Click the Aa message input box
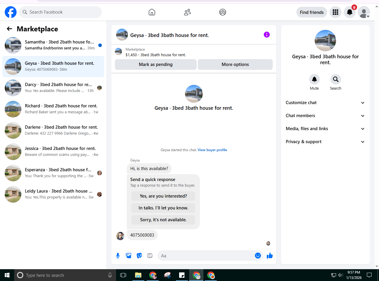This screenshot has width=379, height=281. (206, 256)
